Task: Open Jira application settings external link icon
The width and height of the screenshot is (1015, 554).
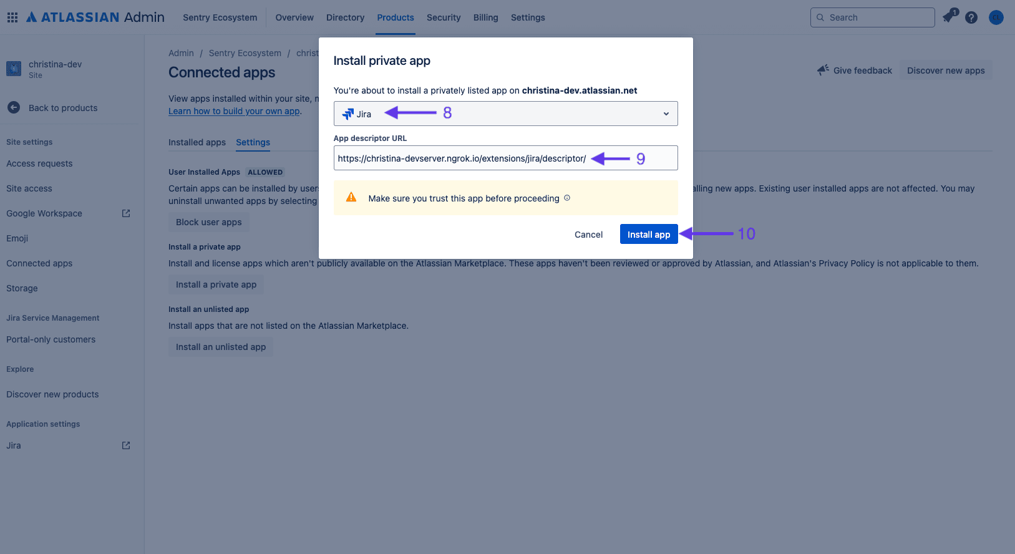Action: pos(126,445)
